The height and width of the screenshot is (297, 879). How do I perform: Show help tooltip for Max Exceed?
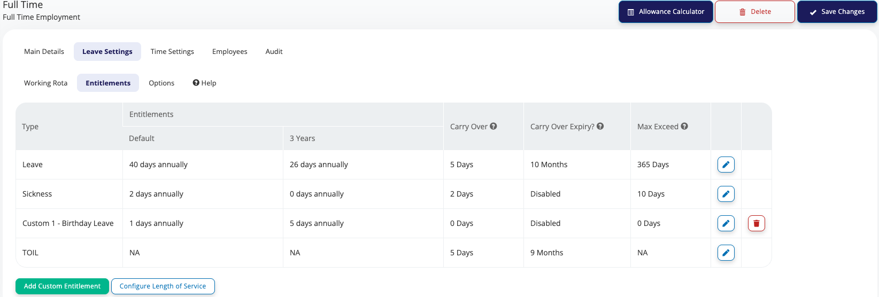coord(684,126)
